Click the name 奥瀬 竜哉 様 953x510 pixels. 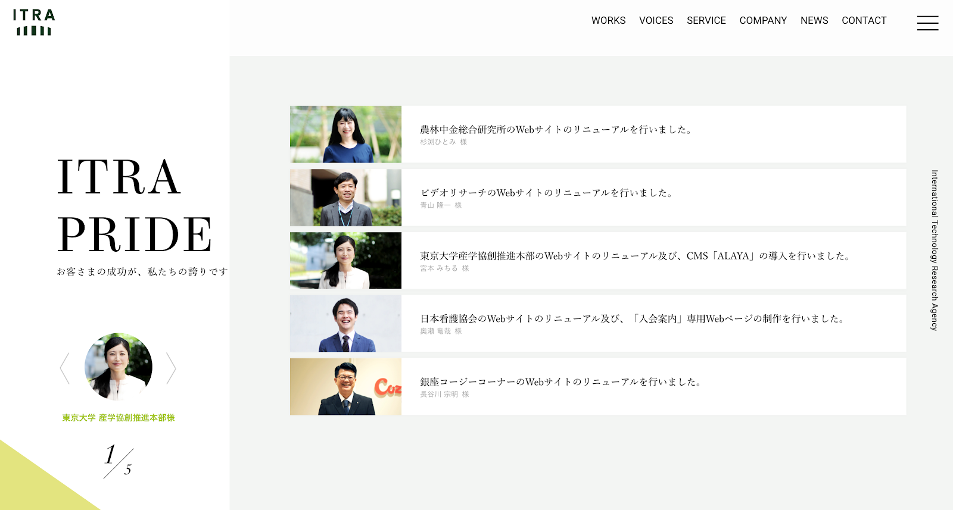click(x=441, y=331)
